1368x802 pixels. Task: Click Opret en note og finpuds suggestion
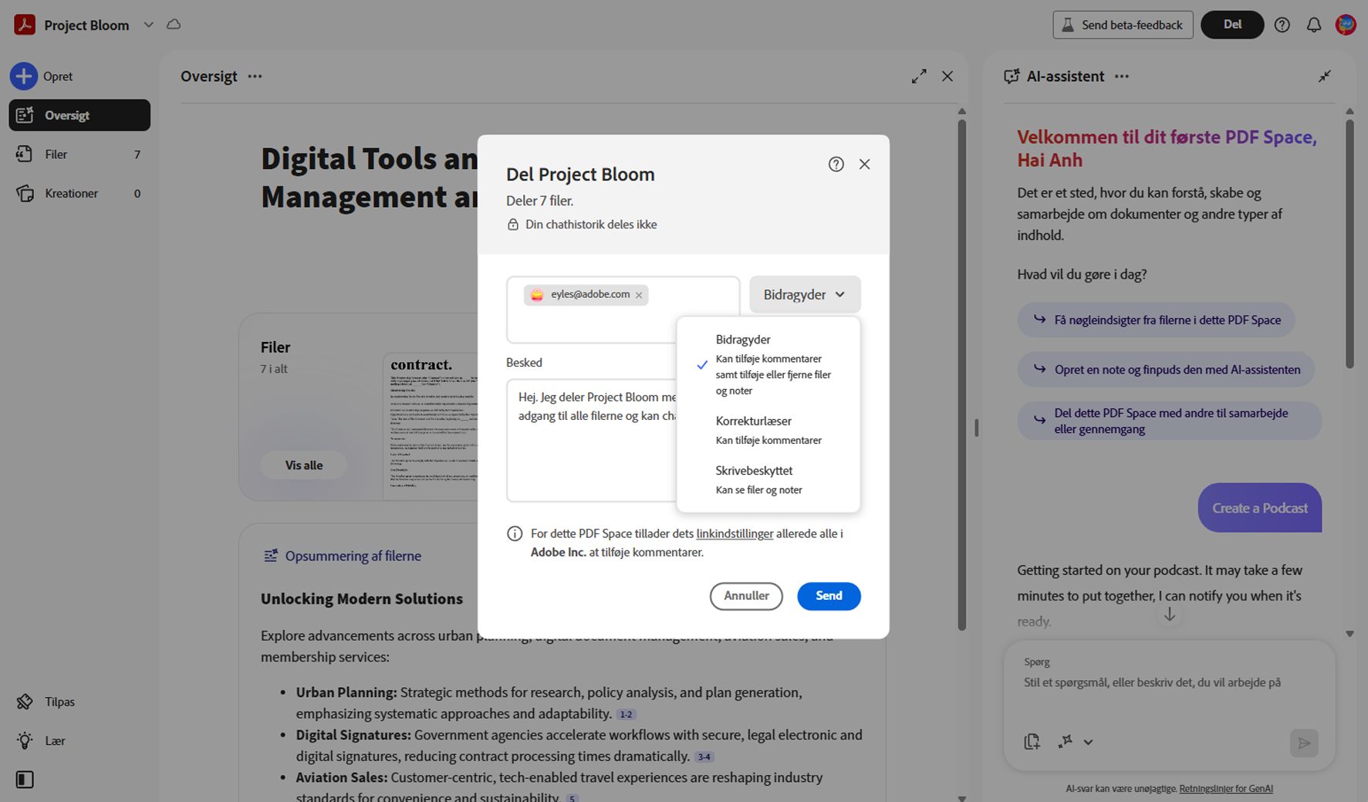click(1166, 370)
